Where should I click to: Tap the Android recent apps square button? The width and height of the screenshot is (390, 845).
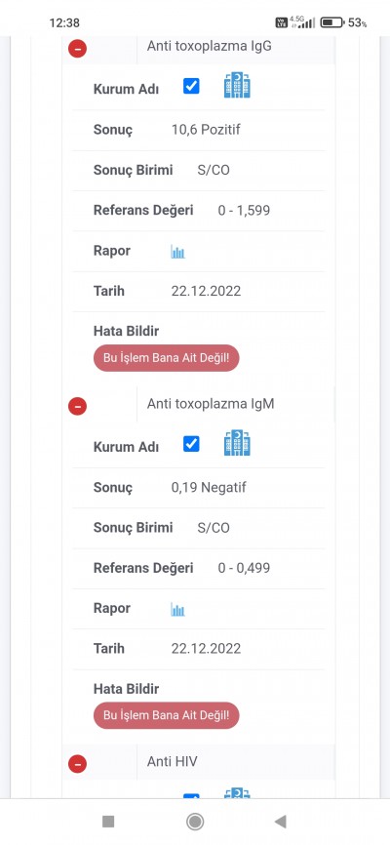pos(108,822)
